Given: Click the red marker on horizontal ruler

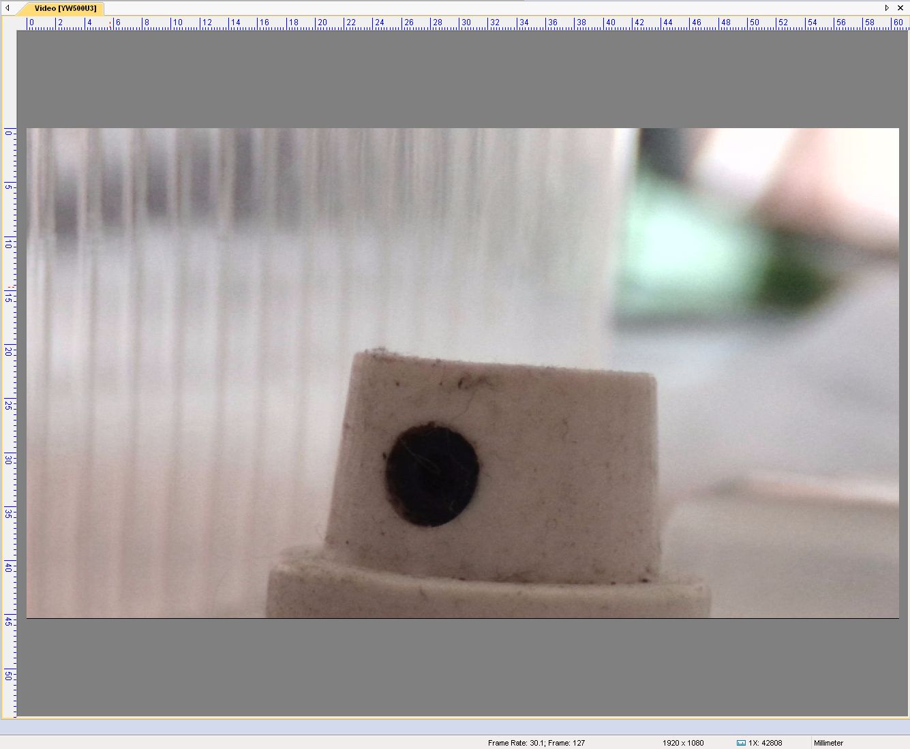Looking at the screenshot, I should pos(110,24).
